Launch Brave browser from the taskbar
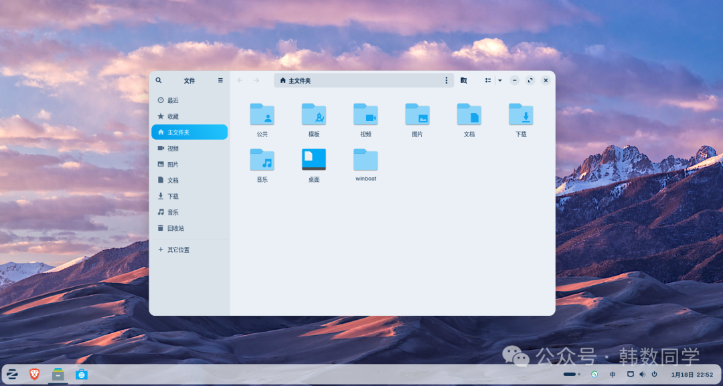 coord(35,374)
